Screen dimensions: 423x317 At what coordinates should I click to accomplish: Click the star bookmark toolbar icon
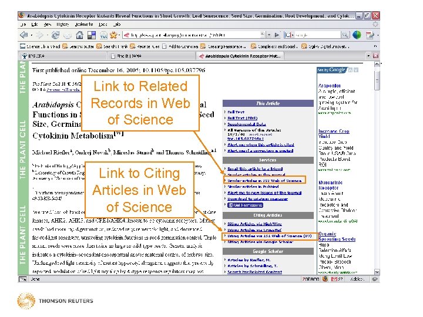click(x=113, y=35)
